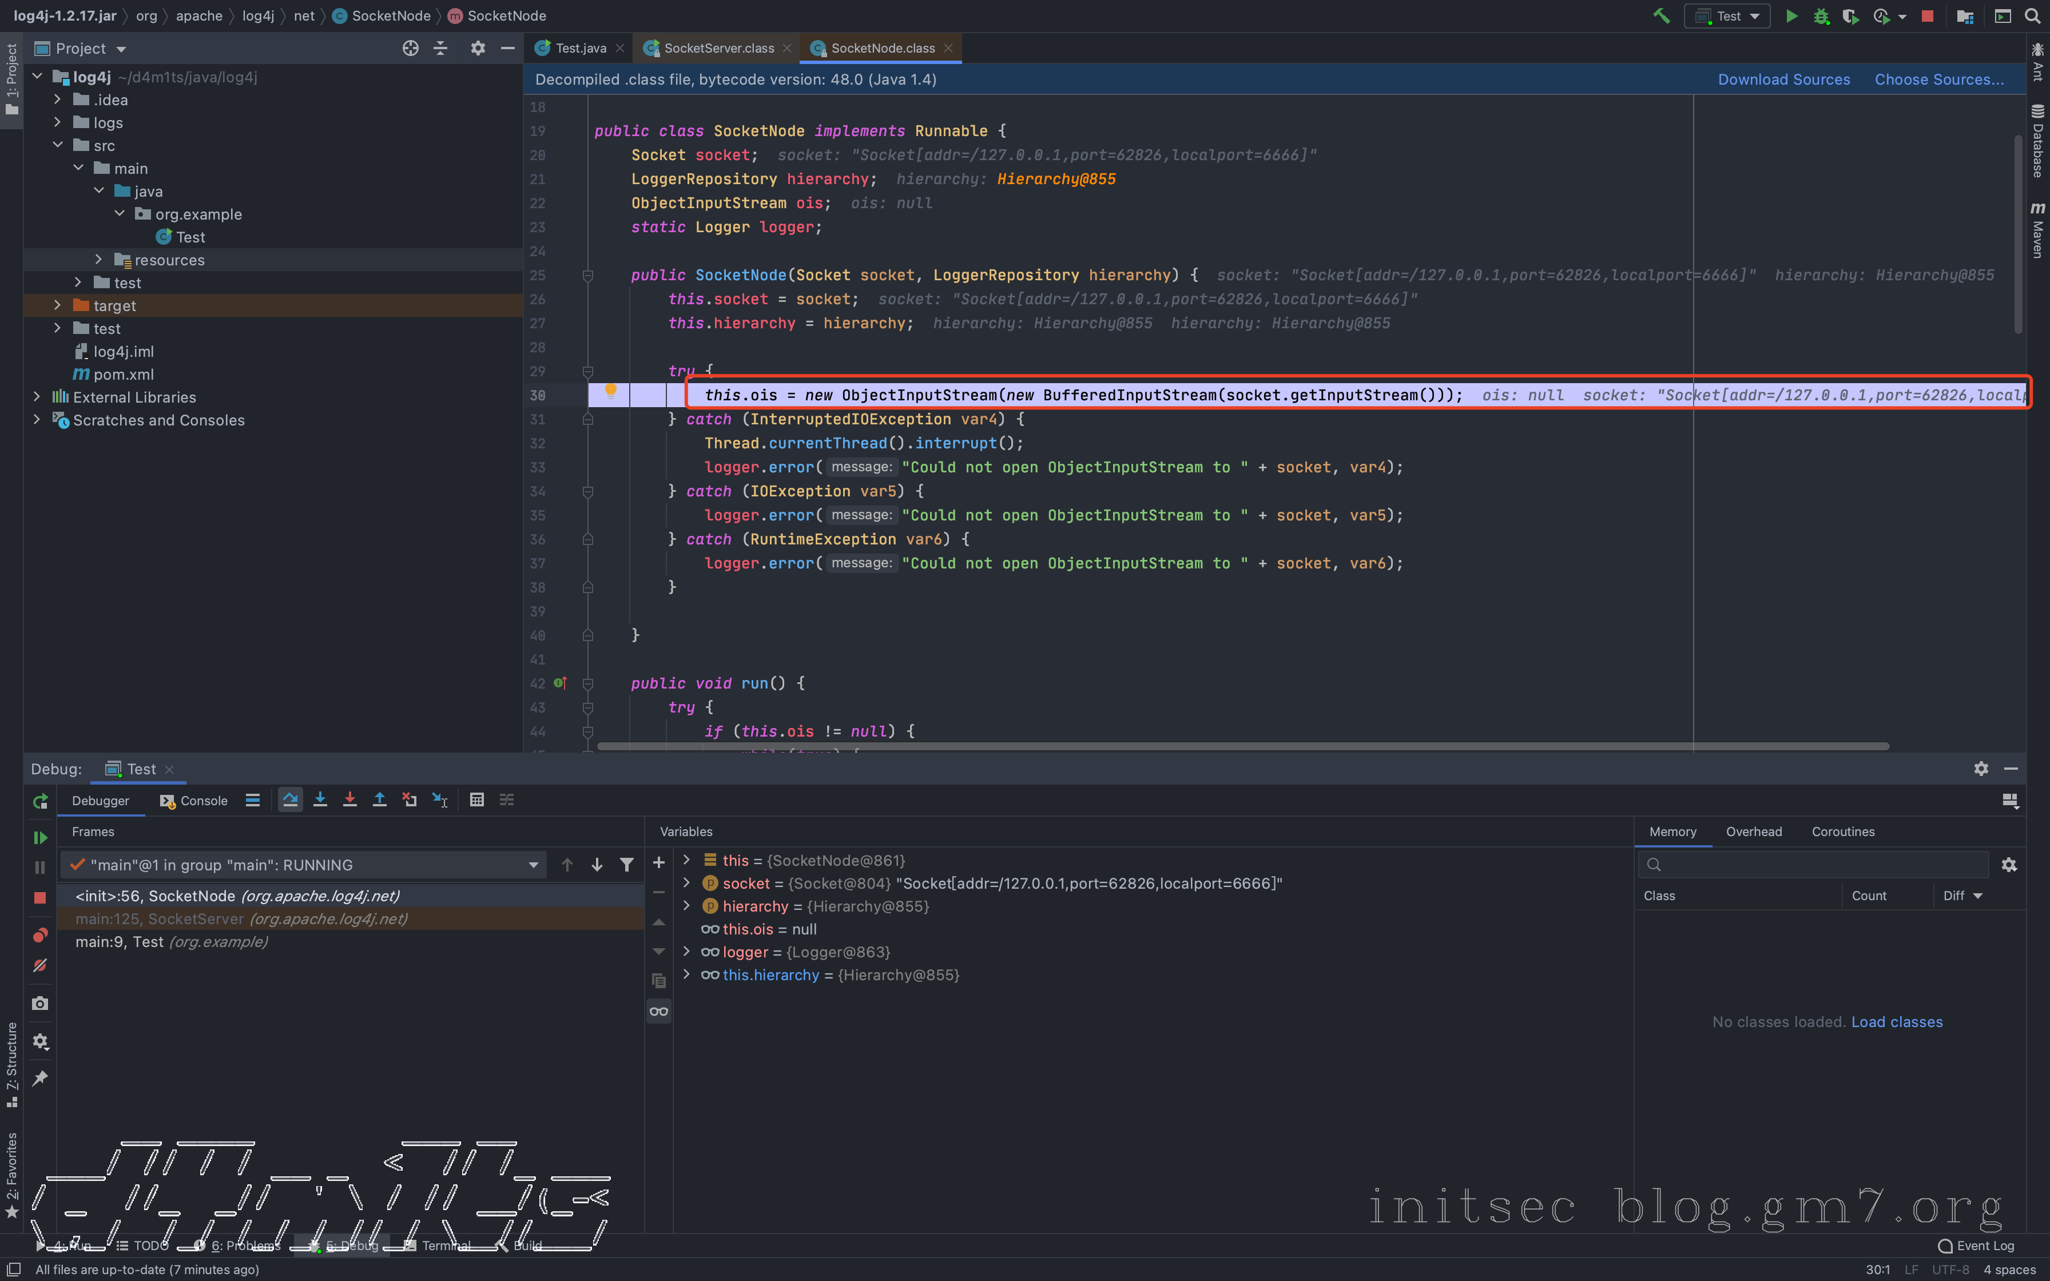Click the editor horizontal scrollbar
This screenshot has width=2050, height=1281.
pyautogui.click(x=1242, y=746)
